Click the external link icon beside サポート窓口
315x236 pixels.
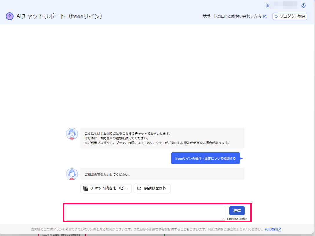click(265, 16)
